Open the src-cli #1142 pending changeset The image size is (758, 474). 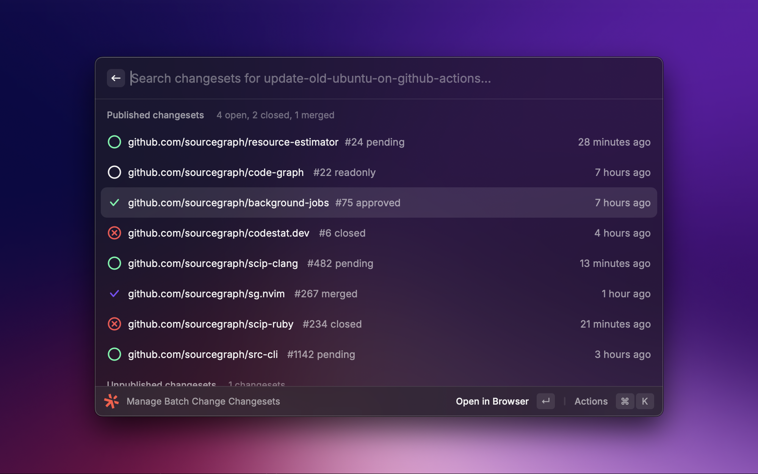(241, 354)
